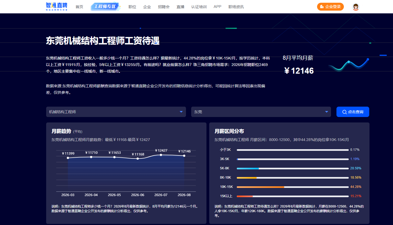Click the 2026-06 data point on chart
Screen dimensions: 393x225
[138, 158]
